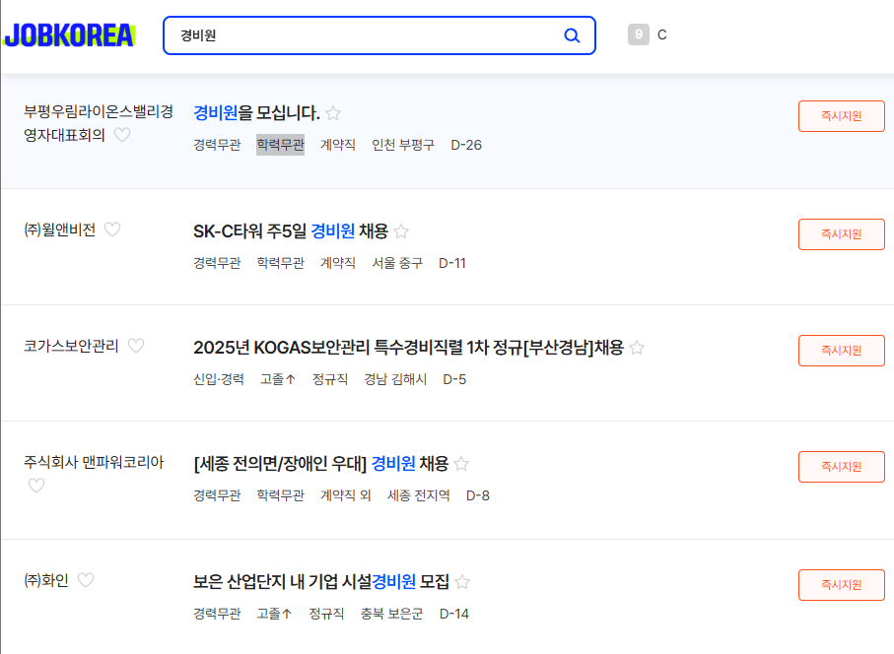894x654 pixels.
Task: Click 고졸↑ text in KOGAS posting
Action: 278,379
